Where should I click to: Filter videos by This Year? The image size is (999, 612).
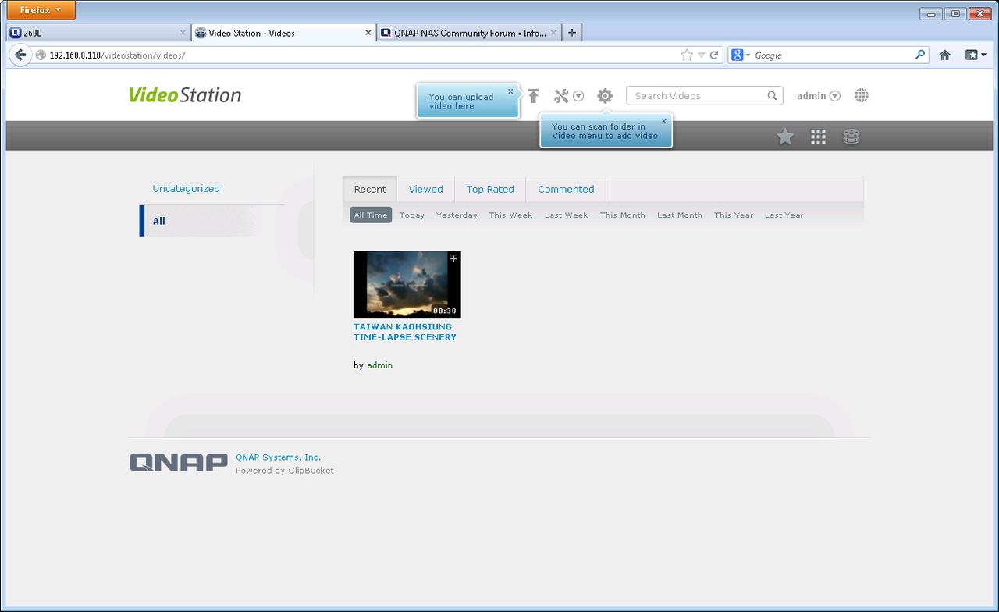(734, 215)
